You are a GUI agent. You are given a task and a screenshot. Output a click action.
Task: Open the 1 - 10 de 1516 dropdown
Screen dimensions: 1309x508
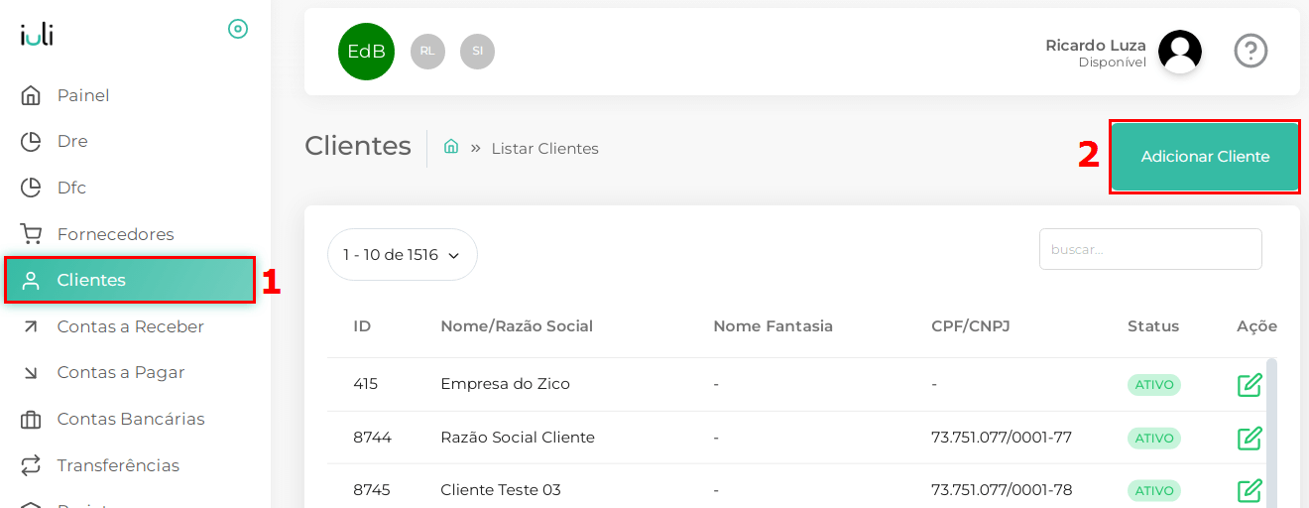[402, 255]
